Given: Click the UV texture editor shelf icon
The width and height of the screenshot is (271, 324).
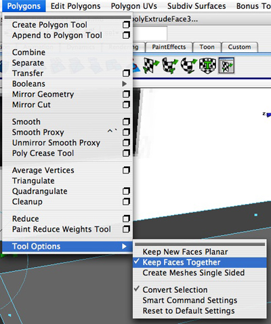Looking at the screenshot, I should (x=226, y=66).
